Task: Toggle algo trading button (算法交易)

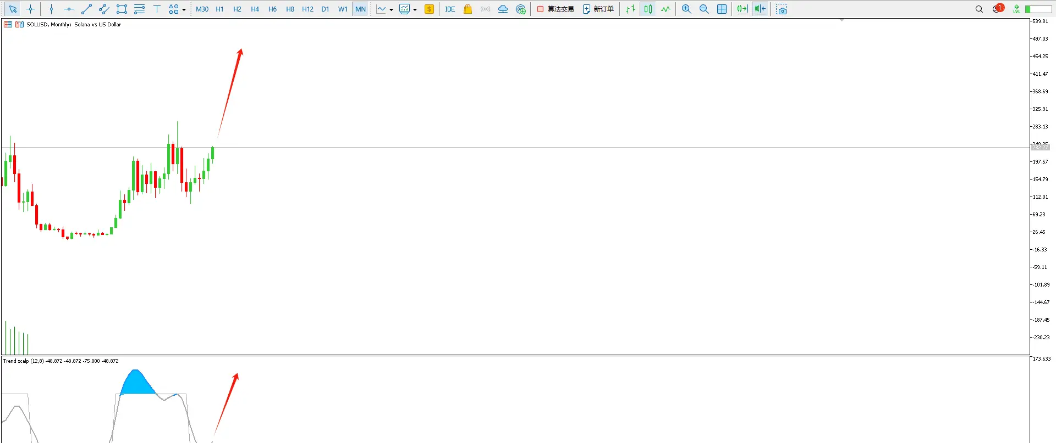Action: 555,9
